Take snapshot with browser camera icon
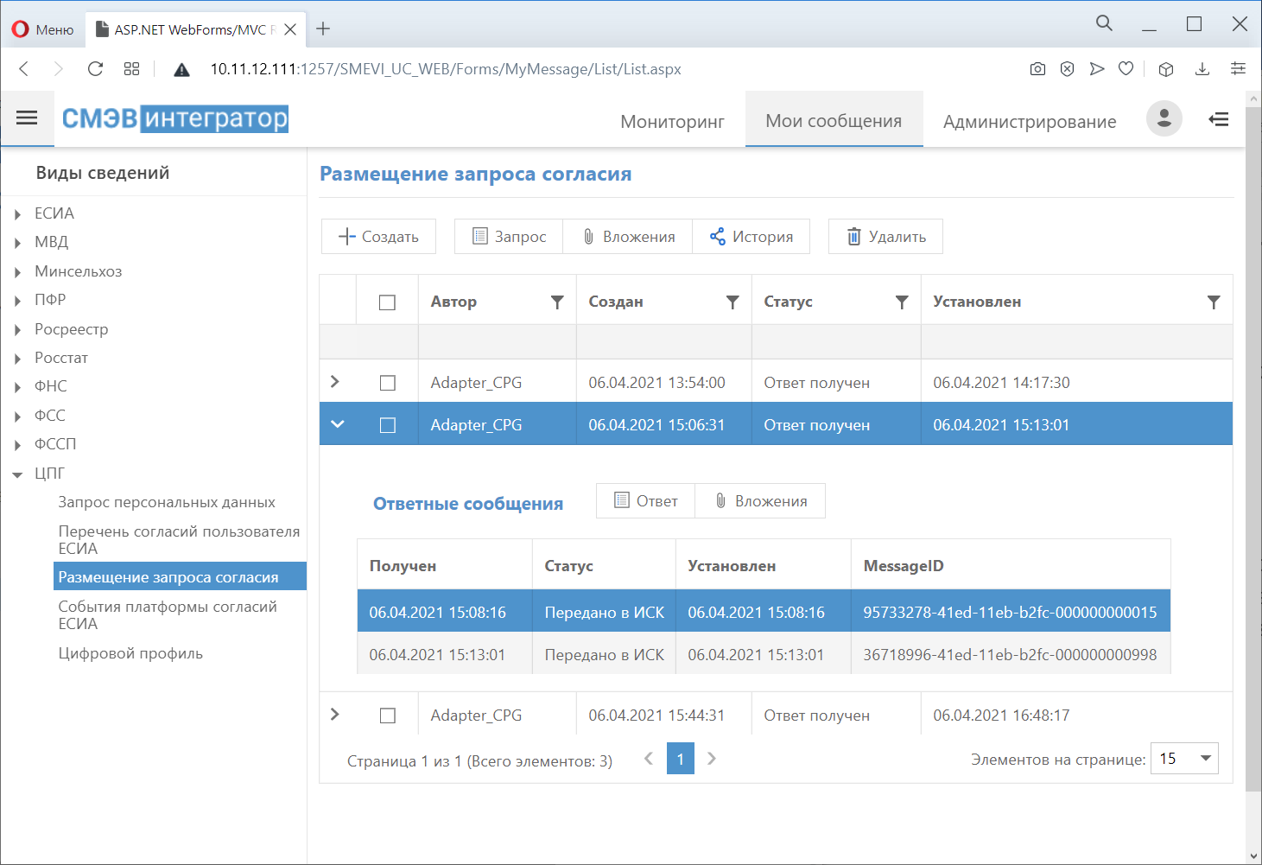Screen dimensions: 1262x865 point(1037,69)
